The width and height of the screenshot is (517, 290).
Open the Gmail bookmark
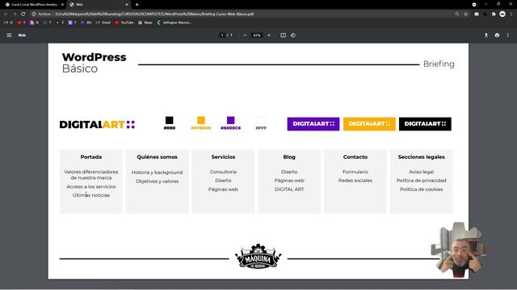click(x=103, y=23)
